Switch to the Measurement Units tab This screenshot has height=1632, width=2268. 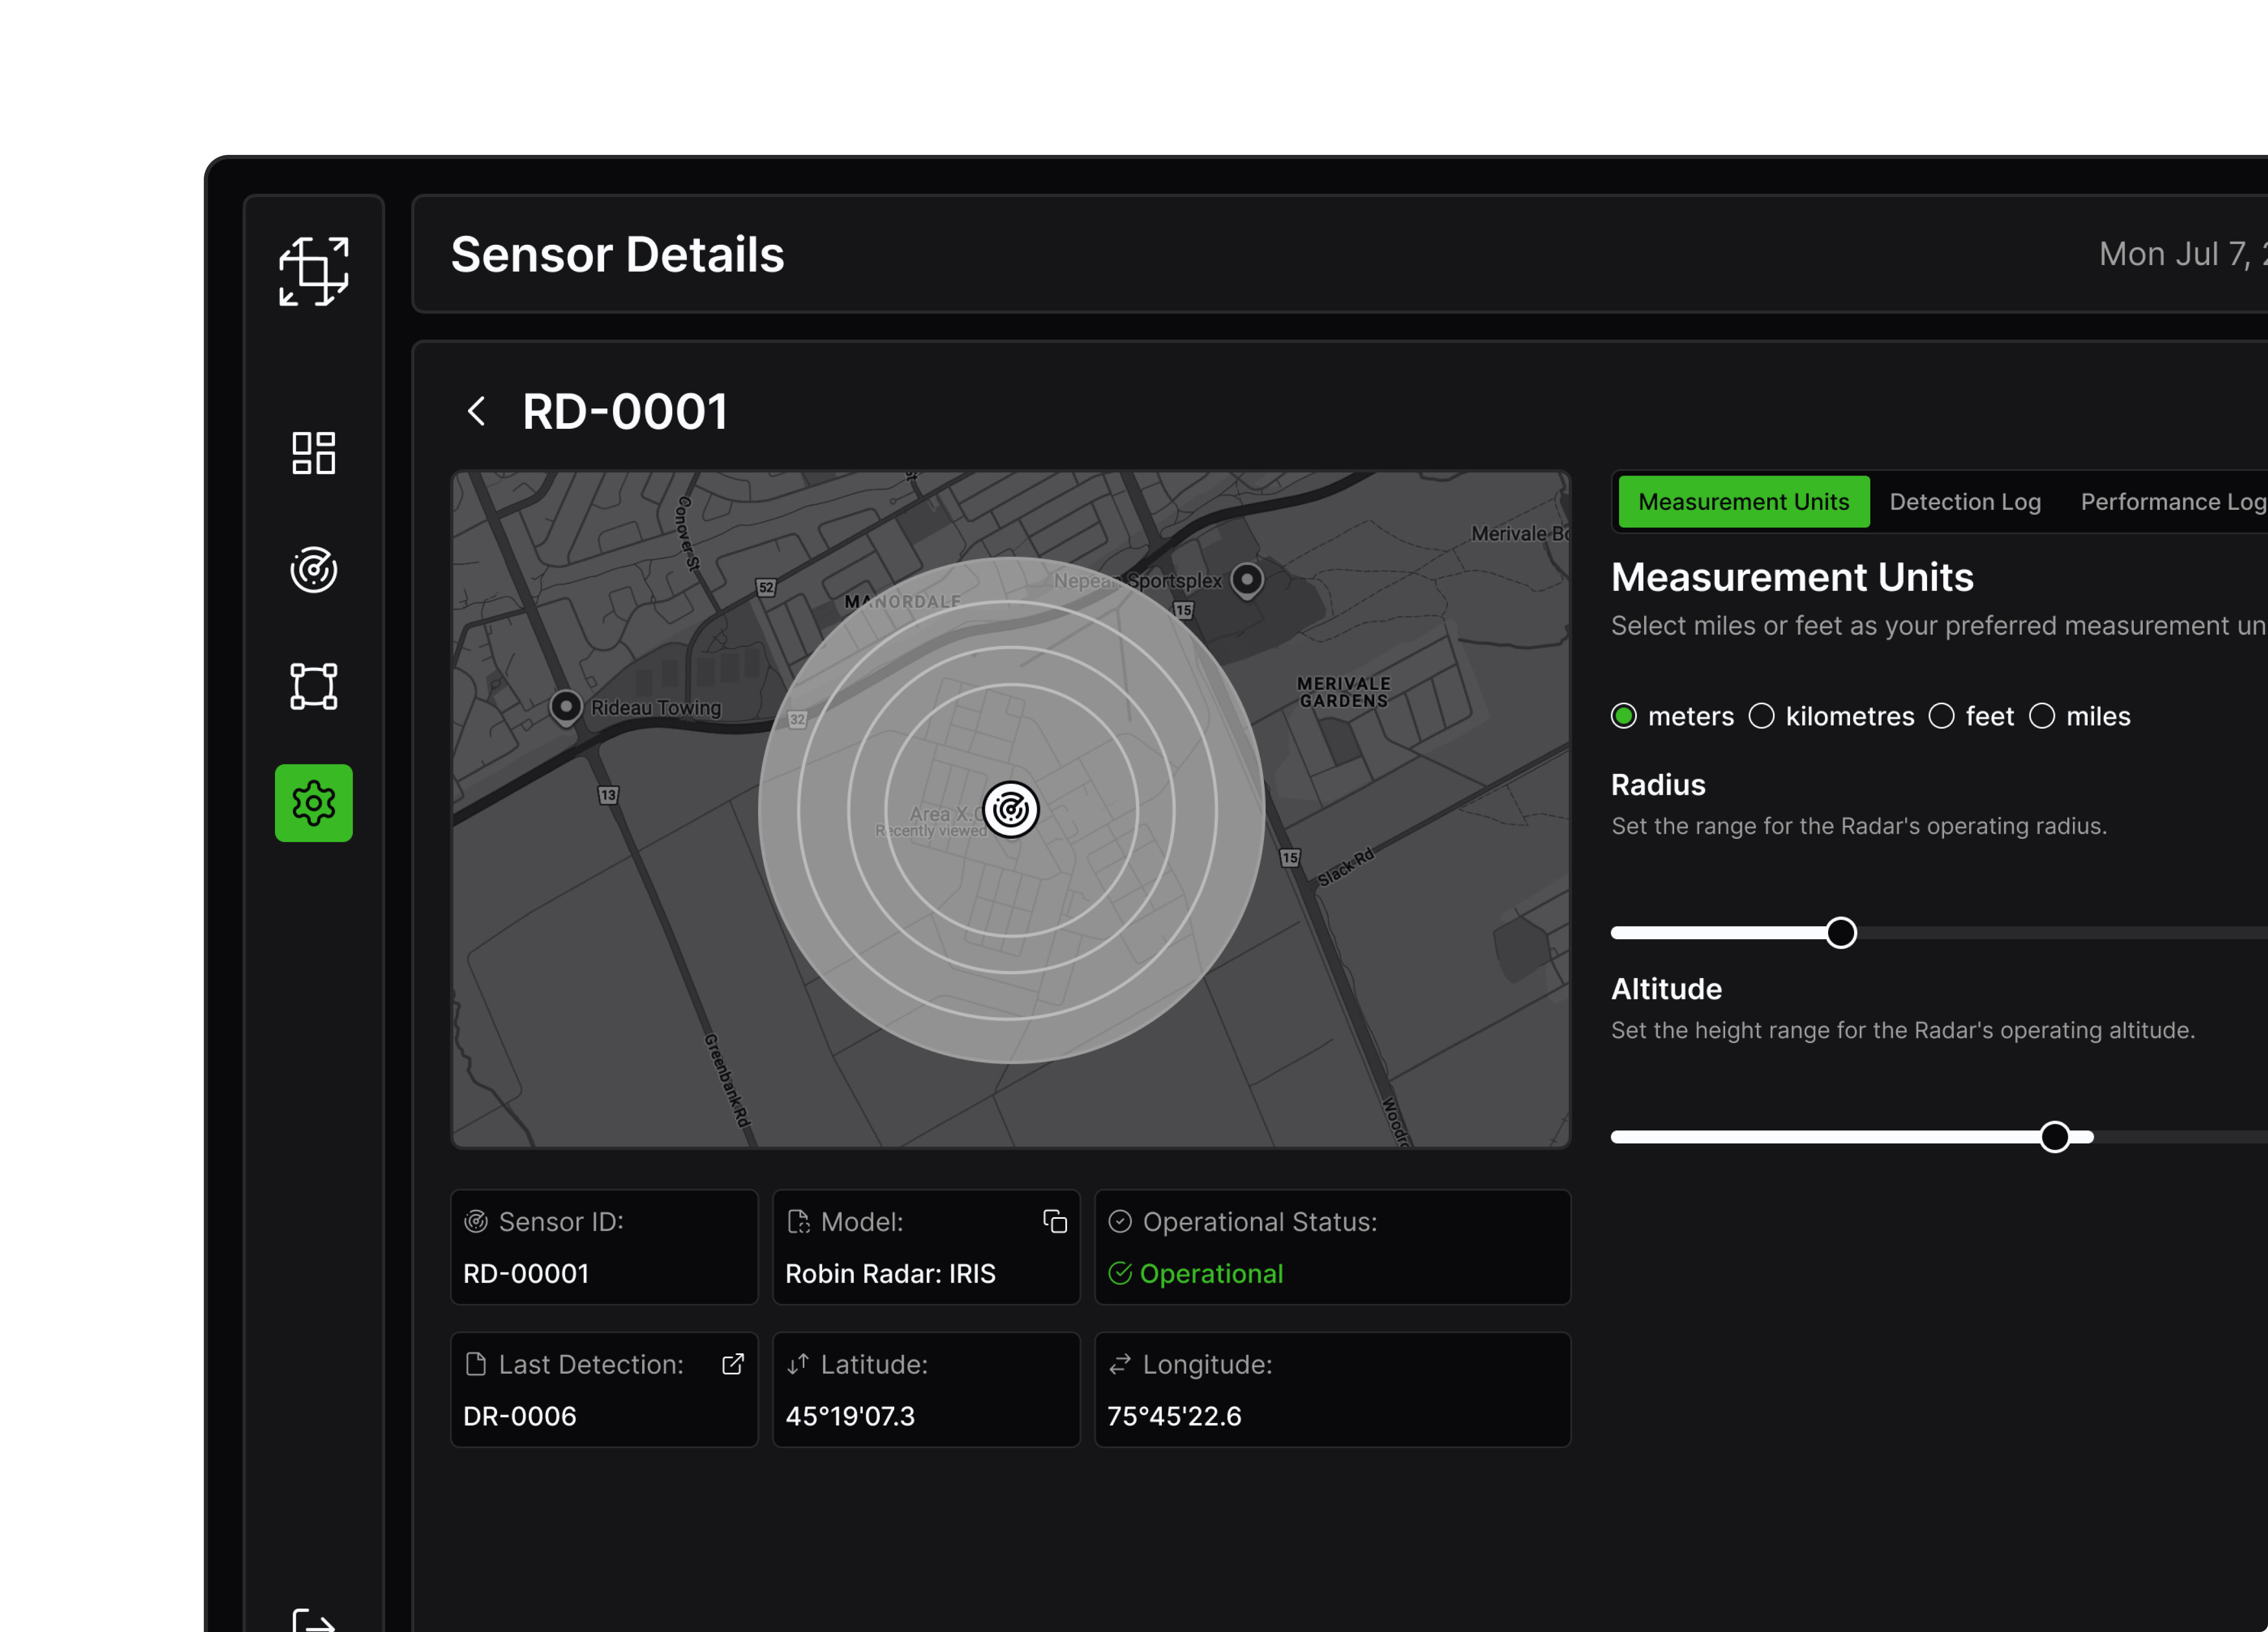coord(1744,502)
